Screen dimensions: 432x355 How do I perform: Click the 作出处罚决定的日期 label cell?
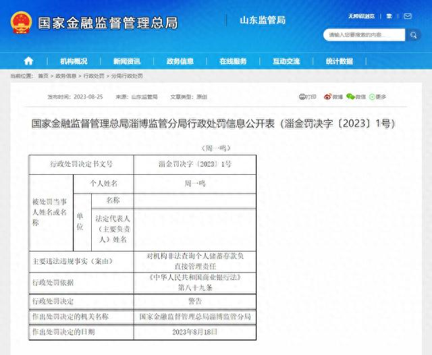81,332
